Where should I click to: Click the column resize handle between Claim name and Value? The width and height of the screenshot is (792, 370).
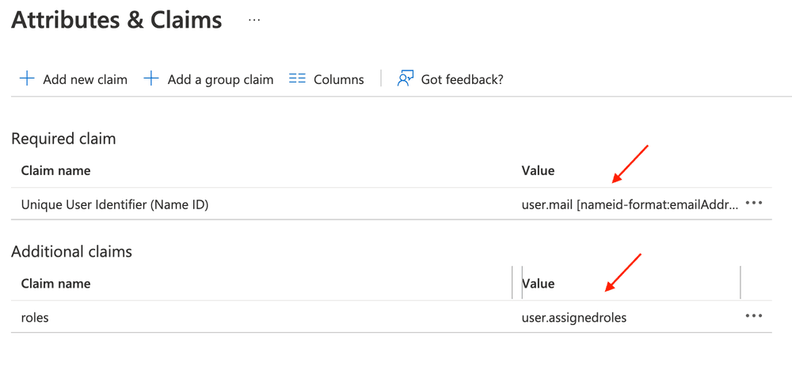coord(512,283)
